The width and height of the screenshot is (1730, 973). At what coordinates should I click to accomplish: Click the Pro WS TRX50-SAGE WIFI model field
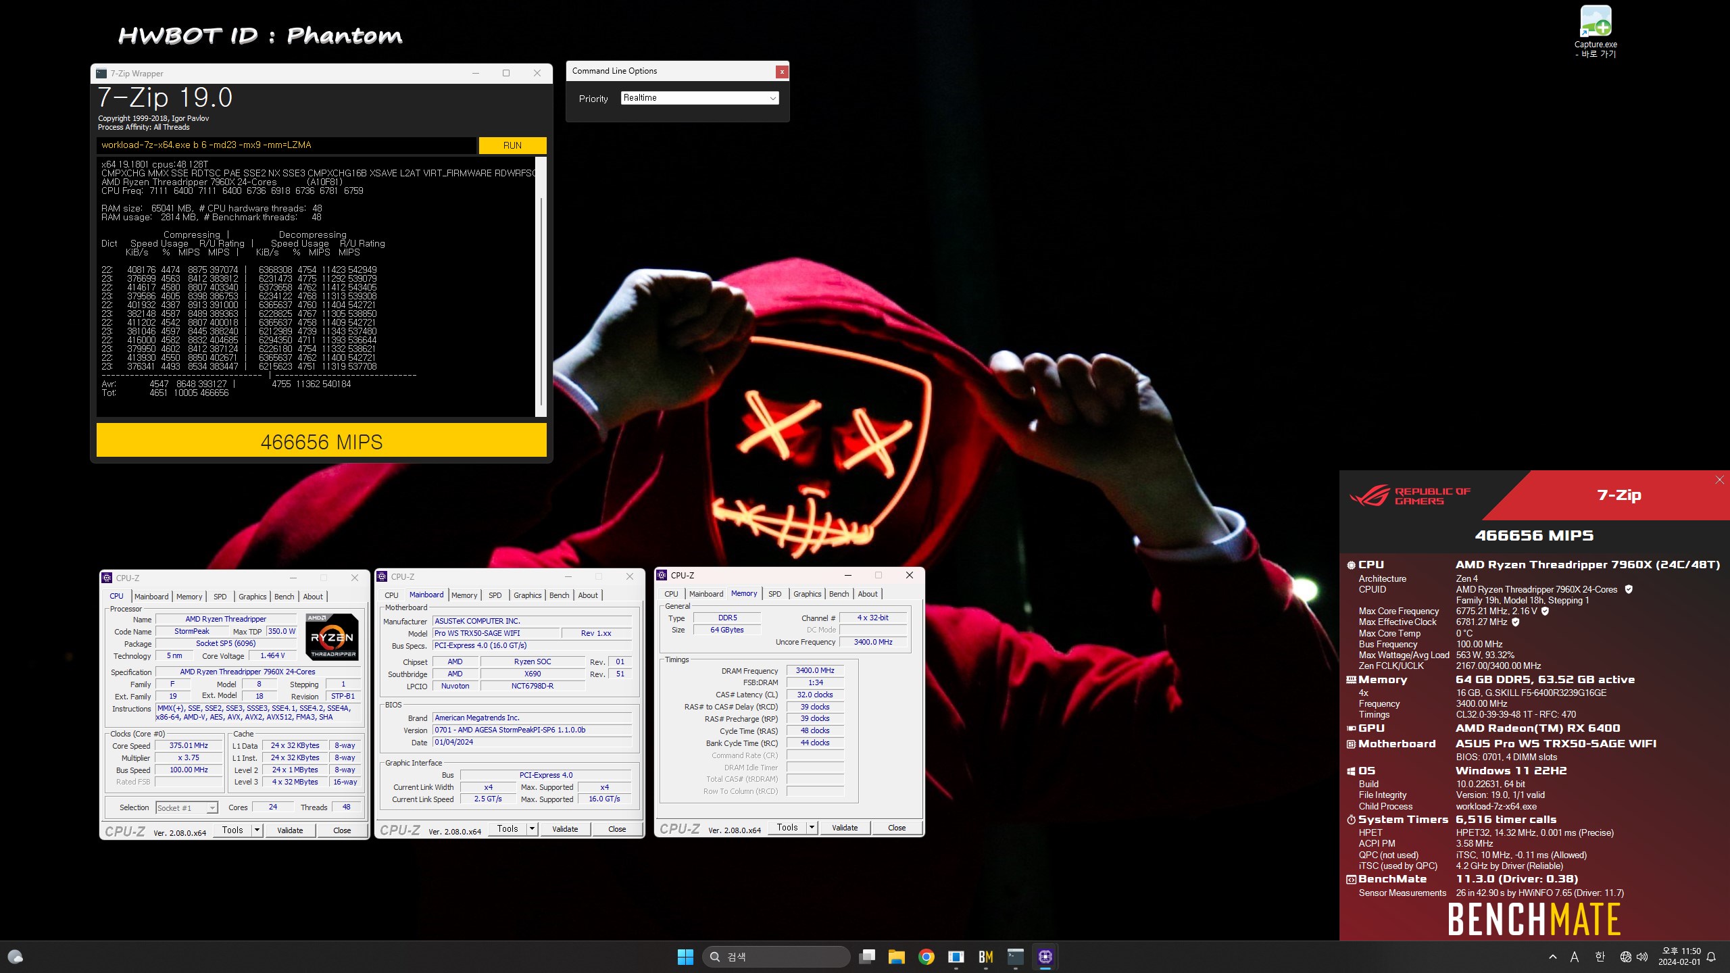click(x=497, y=634)
